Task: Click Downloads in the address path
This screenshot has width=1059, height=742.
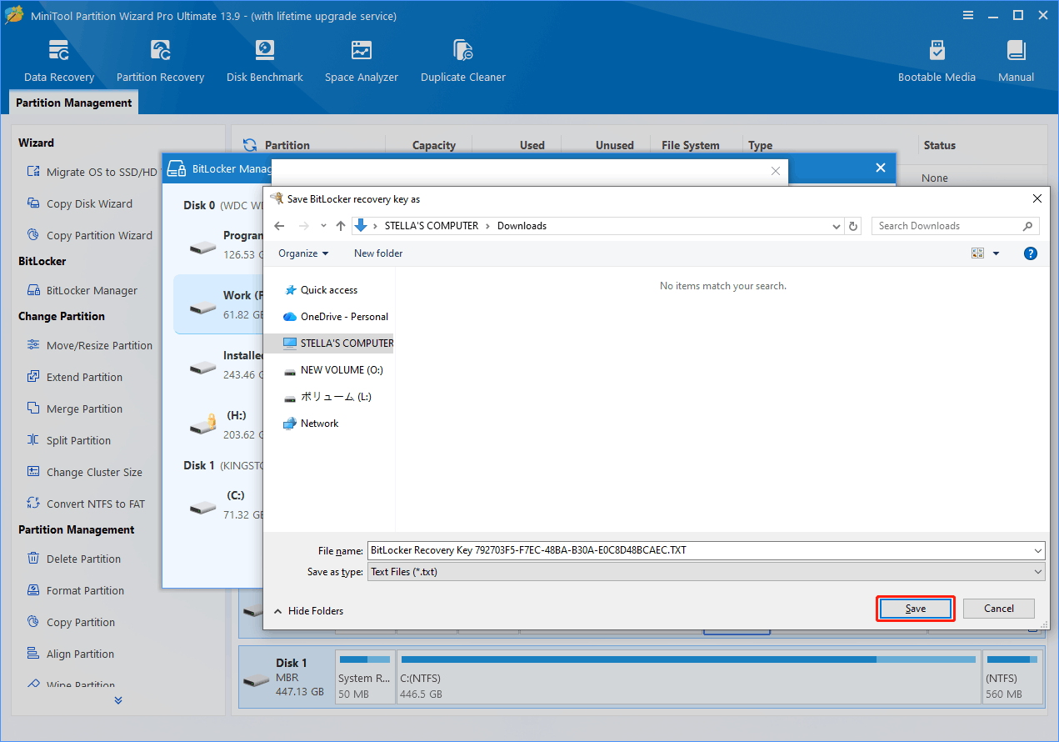Action: click(522, 226)
